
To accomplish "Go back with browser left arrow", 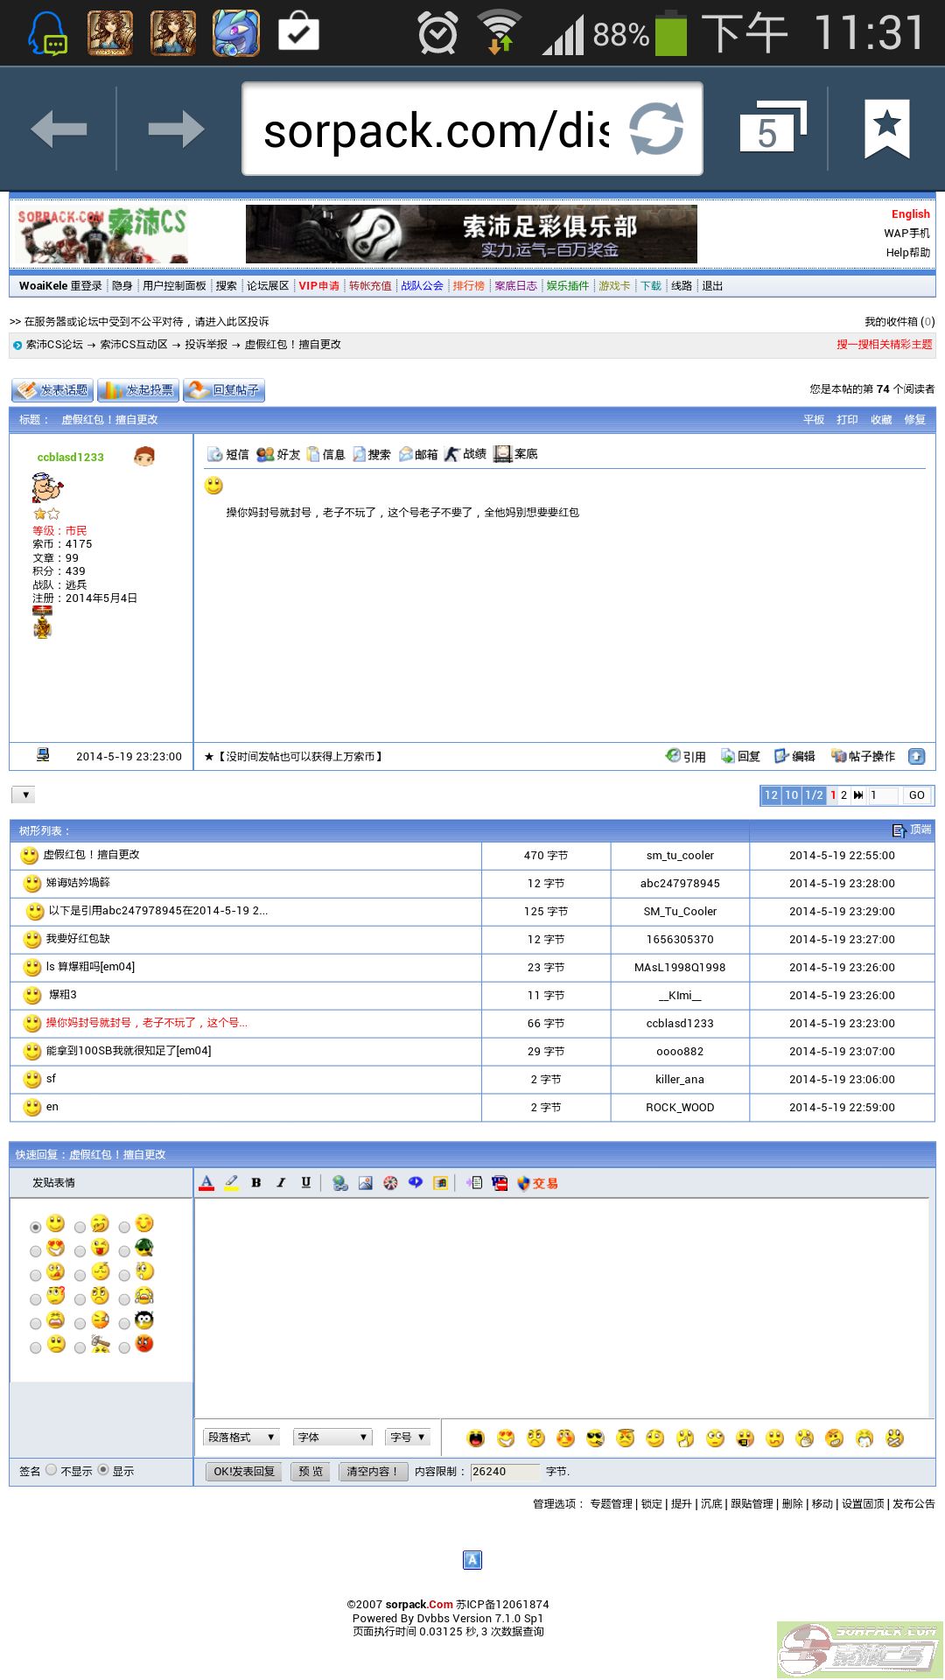I will click(x=59, y=129).
